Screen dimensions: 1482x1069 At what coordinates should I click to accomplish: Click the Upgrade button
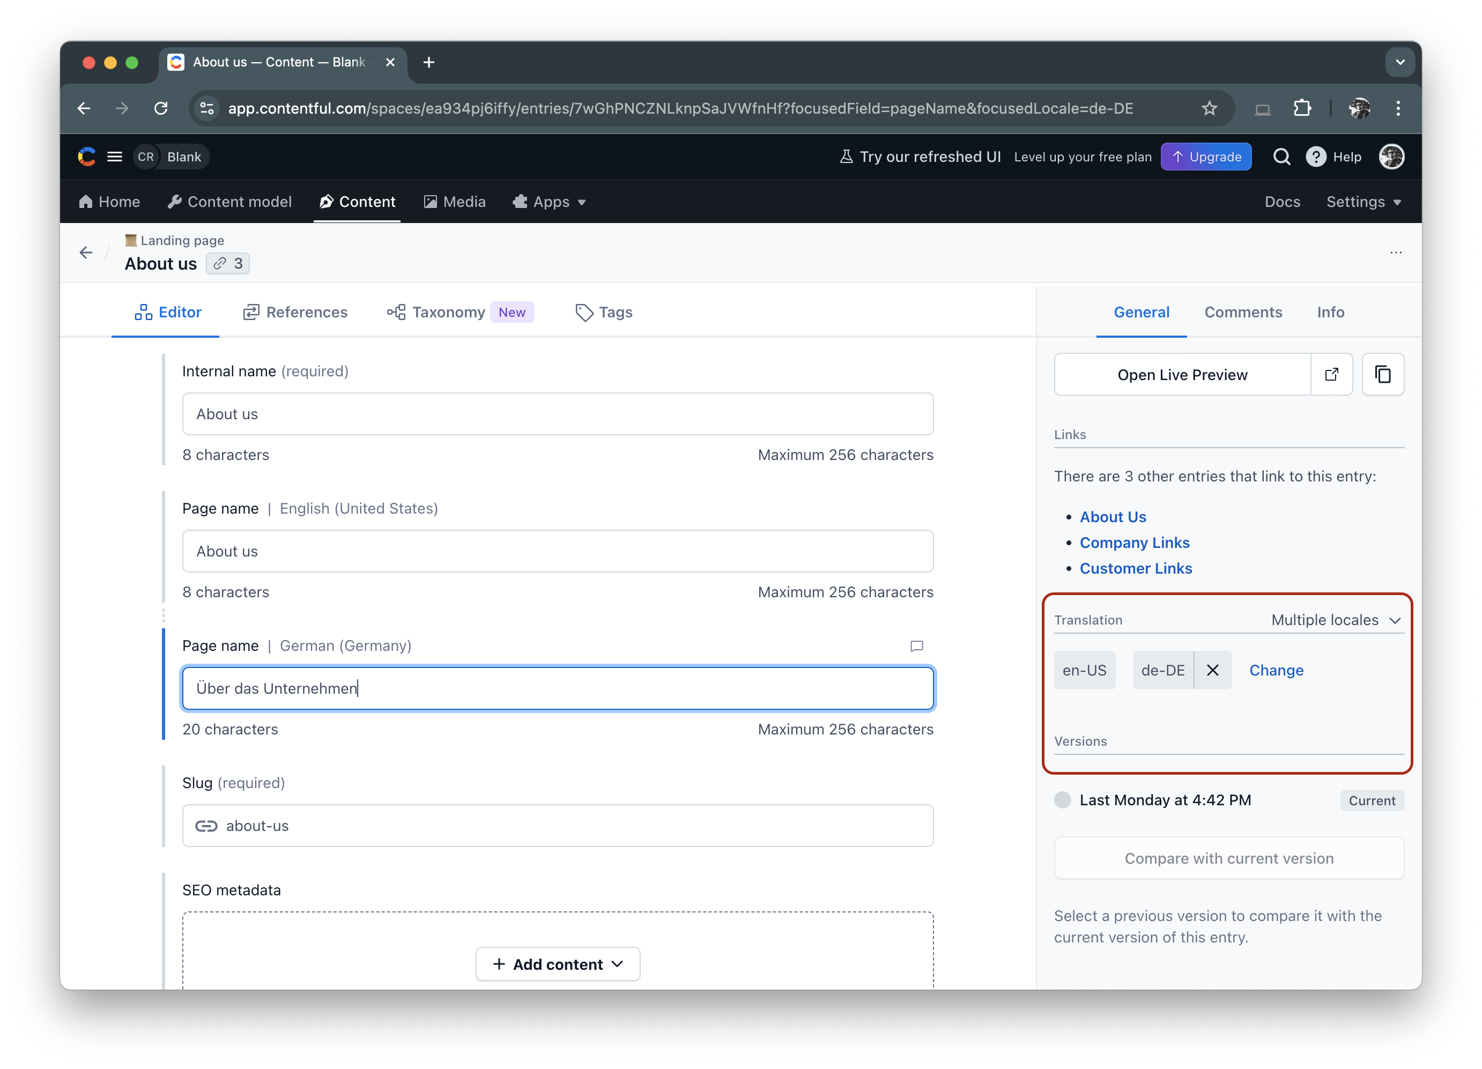[x=1205, y=157]
